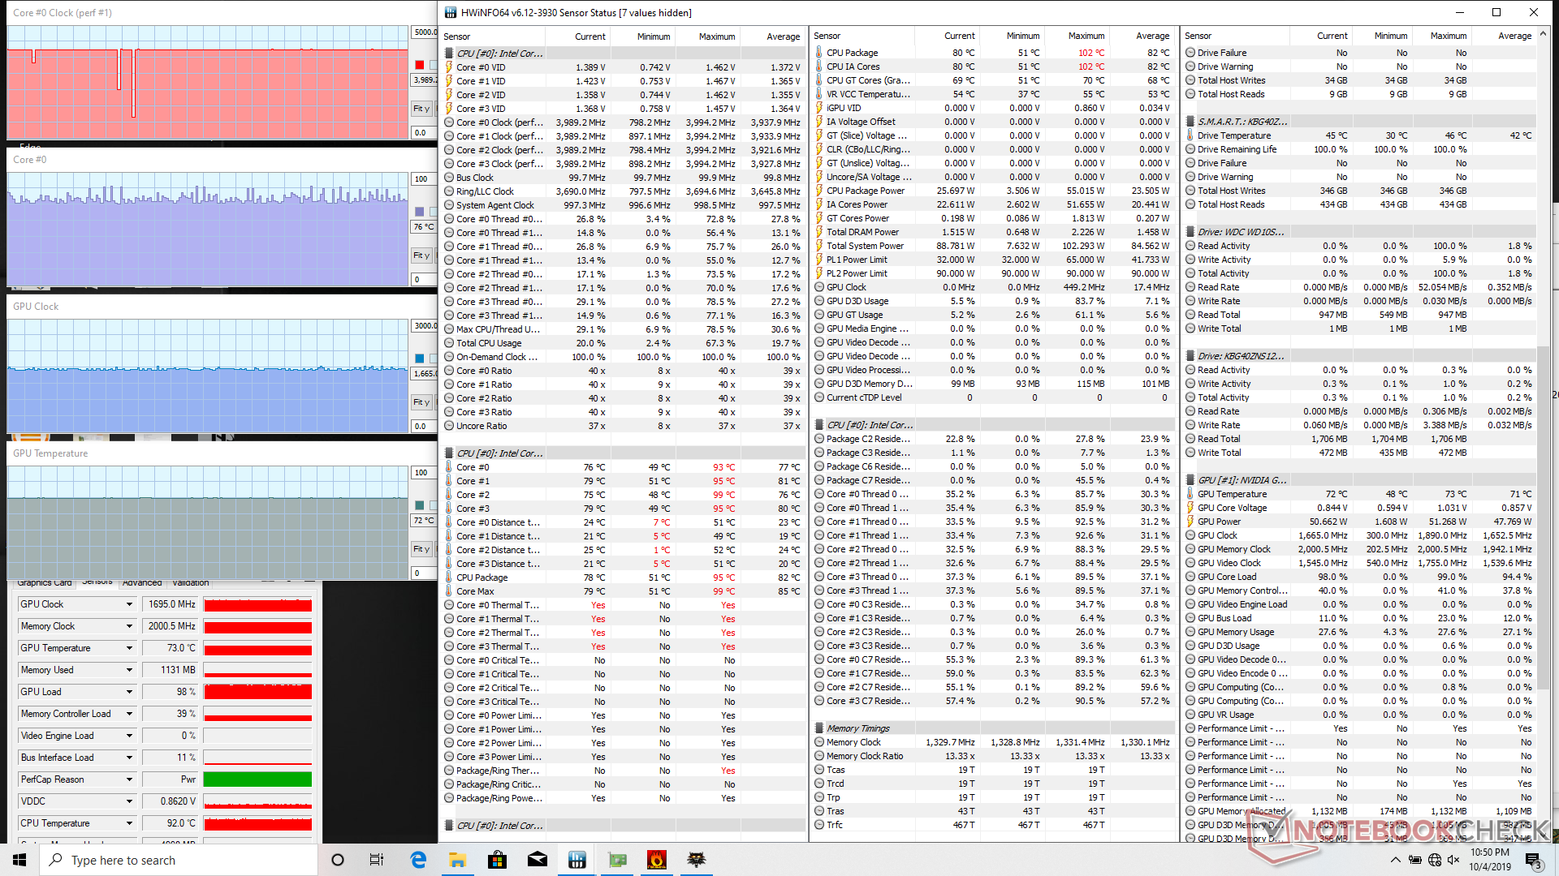Open The Witcher wolf taskbar icon

tap(697, 860)
